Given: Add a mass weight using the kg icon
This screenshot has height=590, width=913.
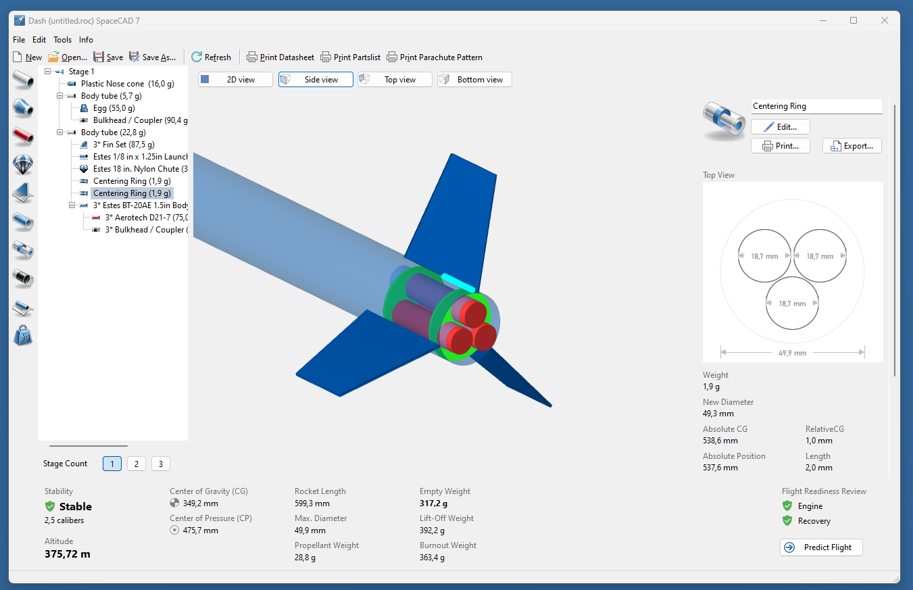Looking at the screenshot, I should point(23,335).
